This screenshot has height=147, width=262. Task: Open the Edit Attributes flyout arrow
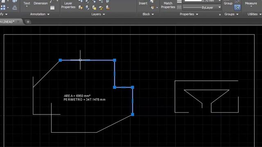tap(157, 8)
